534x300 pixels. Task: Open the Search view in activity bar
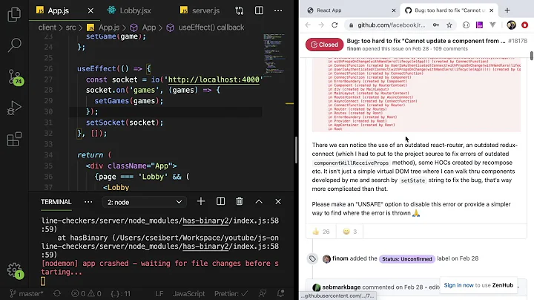[14, 45]
